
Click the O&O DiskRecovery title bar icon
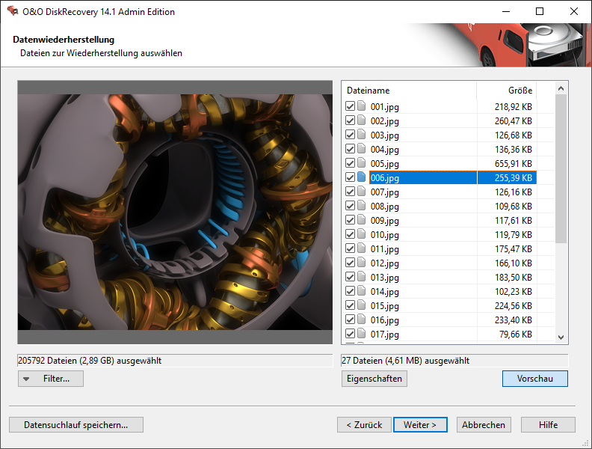pos(12,11)
